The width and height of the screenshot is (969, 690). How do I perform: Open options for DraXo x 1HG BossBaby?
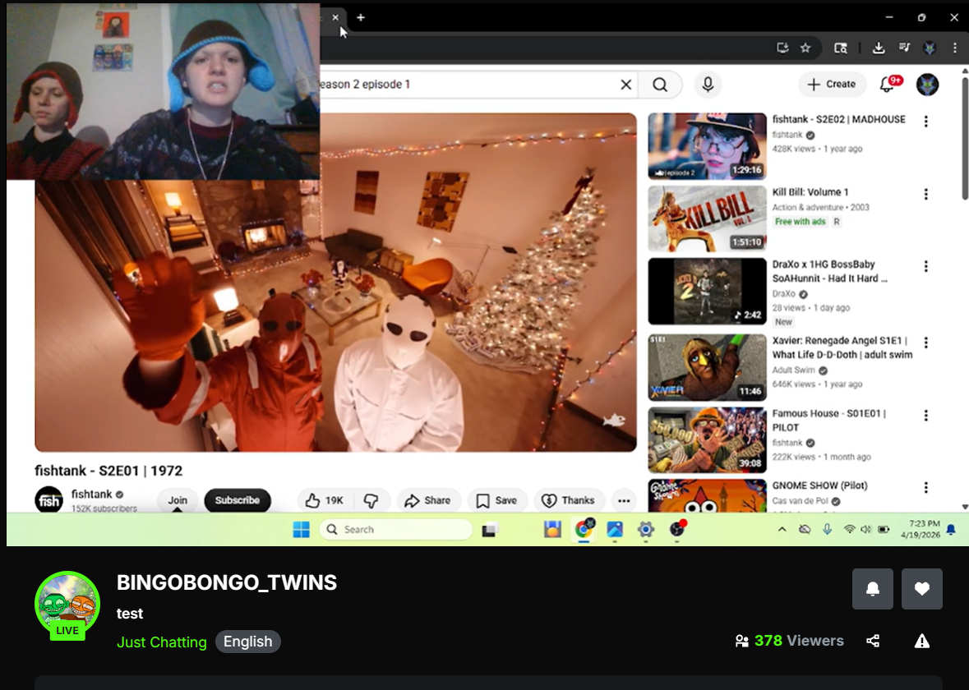(925, 266)
